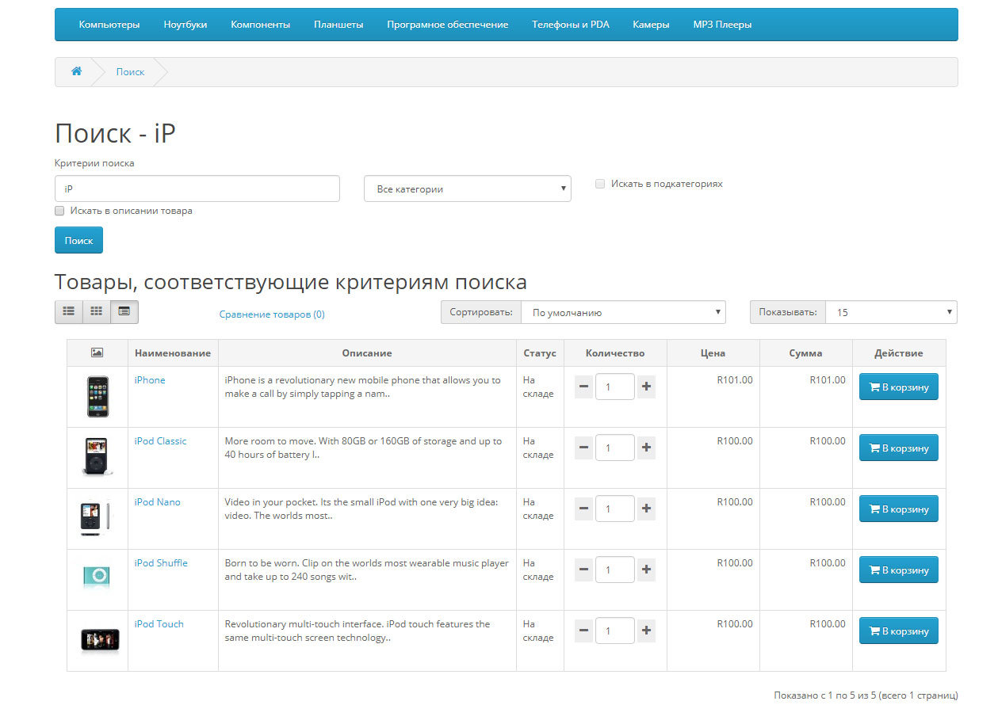Screen dimensions: 998x724
Task: Enable 'Искать в описании товара' checkbox
Action: 59,211
